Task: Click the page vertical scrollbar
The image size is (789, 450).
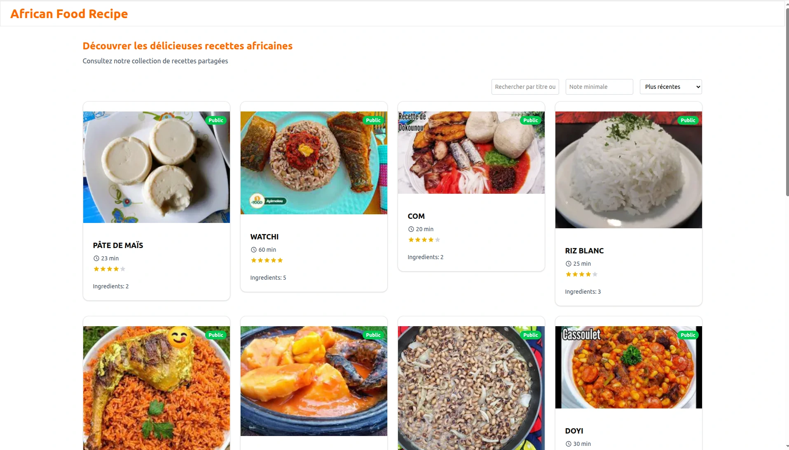Action: pos(787,103)
